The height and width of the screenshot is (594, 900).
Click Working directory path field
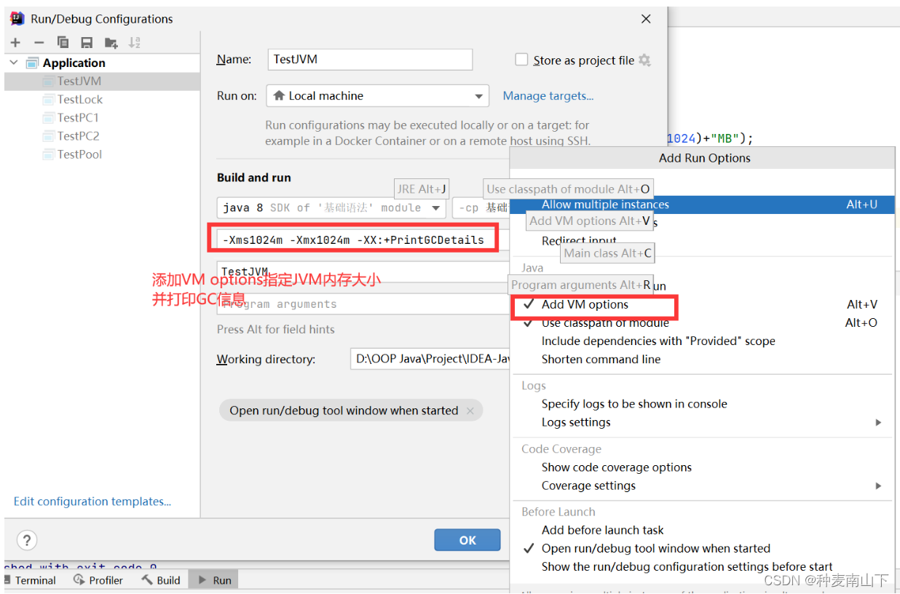click(430, 359)
